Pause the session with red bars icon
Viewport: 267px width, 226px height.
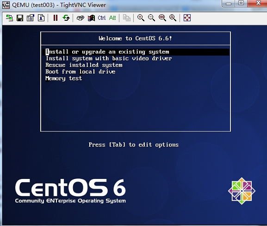click(x=56, y=18)
